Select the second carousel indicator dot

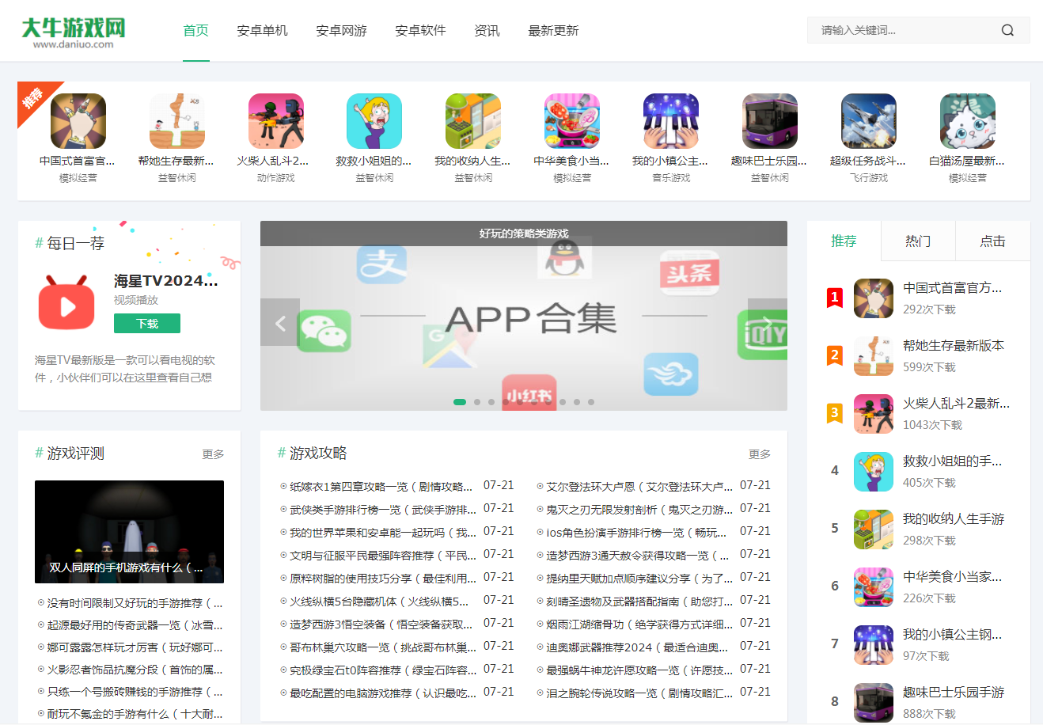pos(476,402)
